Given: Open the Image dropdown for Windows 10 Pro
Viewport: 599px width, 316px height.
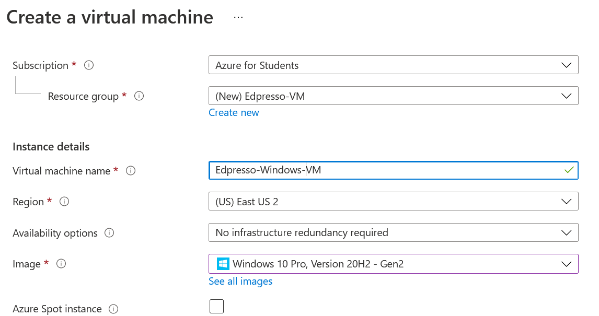Looking at the screenshot, I should tap(393, 264).
